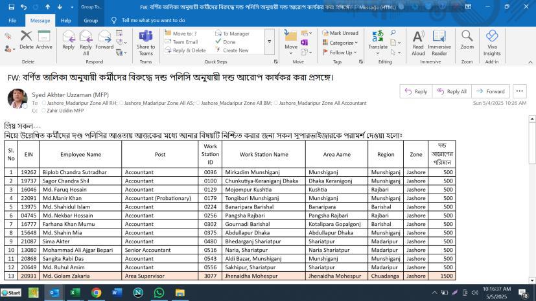The width and height of the screenshot is (536, 301).
Task: Click the Zoom button
Action: coord(467,40)
